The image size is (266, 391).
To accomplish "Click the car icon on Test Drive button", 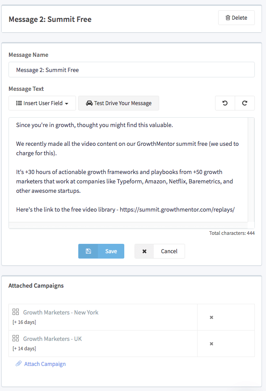I will tap(89, 103).
